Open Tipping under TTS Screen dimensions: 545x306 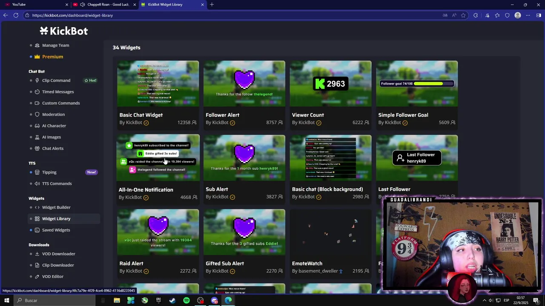click(49, 172)
